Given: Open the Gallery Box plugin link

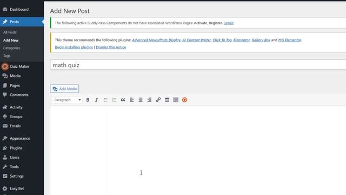Looking at the screenshot, I should pyautogui.click(x=261, y=40).
